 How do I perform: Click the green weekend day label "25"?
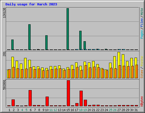tap(110, 110)
